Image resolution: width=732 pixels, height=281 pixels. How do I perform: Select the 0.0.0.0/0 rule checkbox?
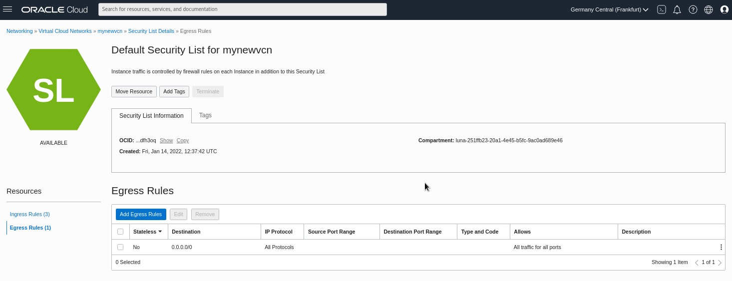click(120, 247)
